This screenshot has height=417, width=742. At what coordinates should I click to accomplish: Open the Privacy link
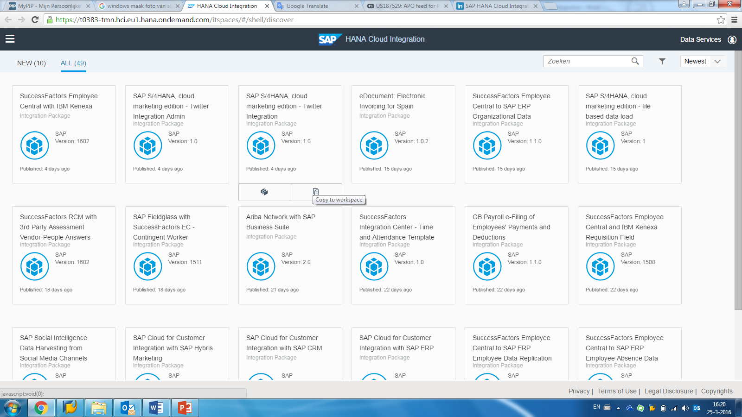click(x=579, y=391)
